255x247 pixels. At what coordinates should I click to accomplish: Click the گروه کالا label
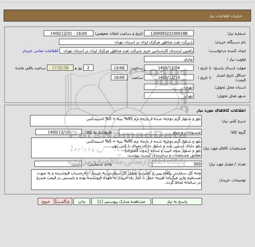coord(238,132)
